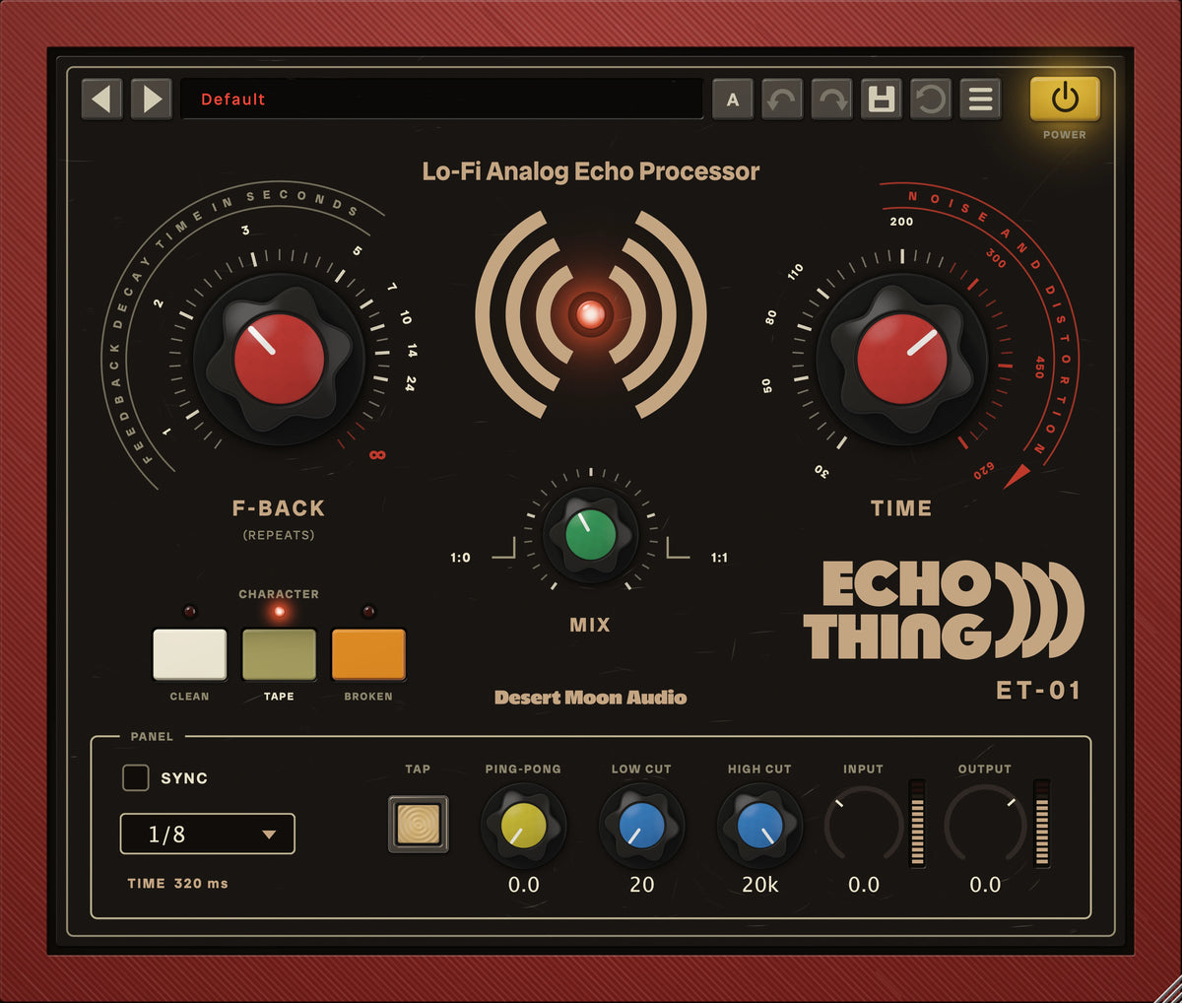Reset settings with circular arrow icon
The width and height of the screenshot is (1182, 1003).
click(931, 99)
